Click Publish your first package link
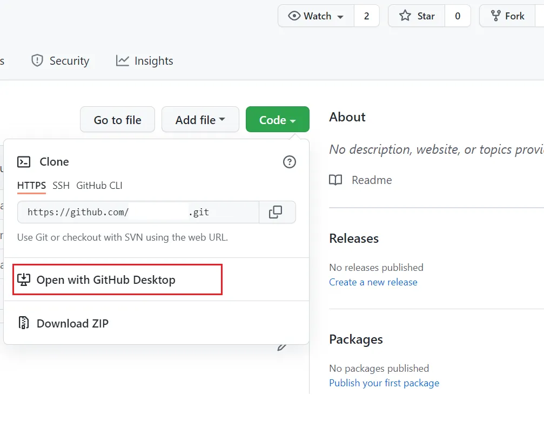544x430 pixels. click(x=384, y=383)
